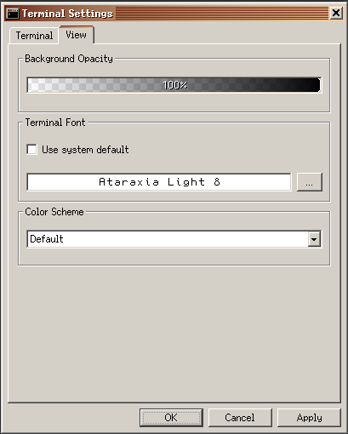Image resolution: width=348 pixels, height=434 pixels.
Task: Click the Terminal Settings title bar text
Action: point(67,14)
